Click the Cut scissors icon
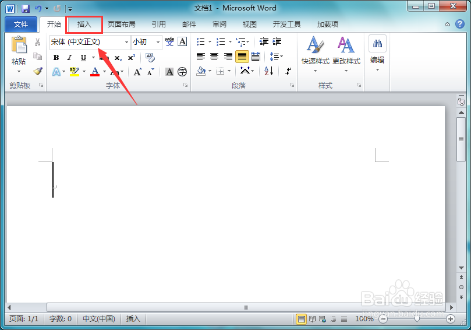Screen dimensions: 471x330 click(37, 42)
